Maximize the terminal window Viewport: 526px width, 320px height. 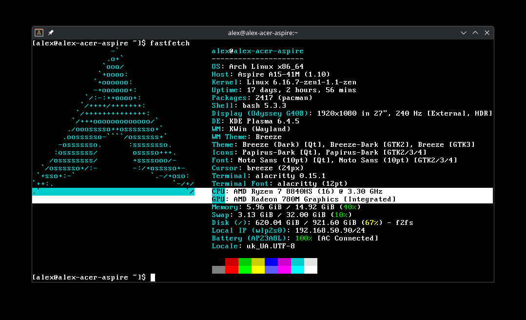pyautogui.click(x=475, y=33)
